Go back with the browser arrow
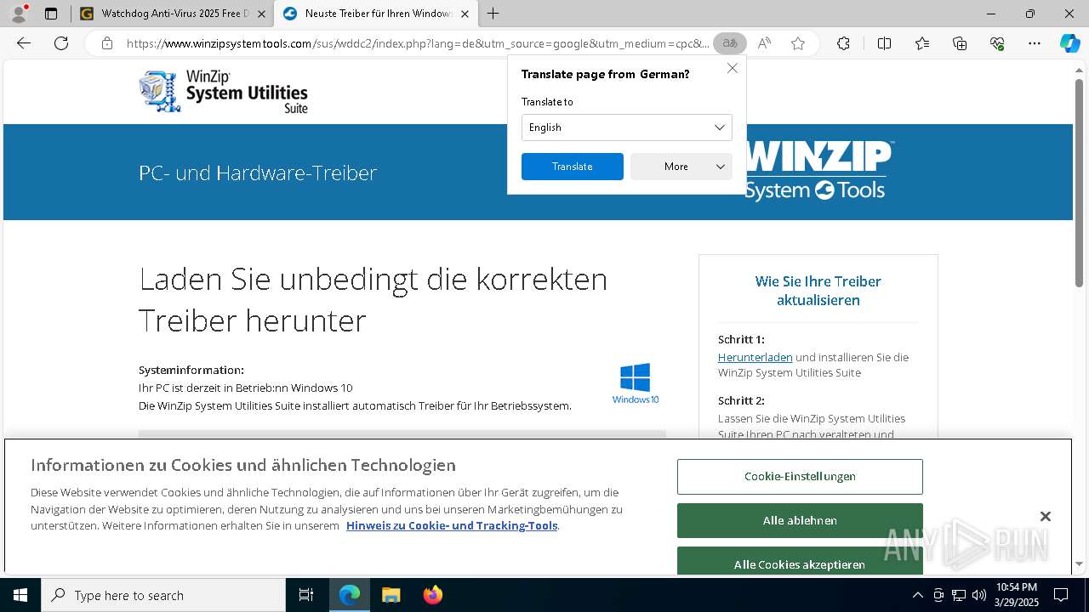 coord(24,43)
